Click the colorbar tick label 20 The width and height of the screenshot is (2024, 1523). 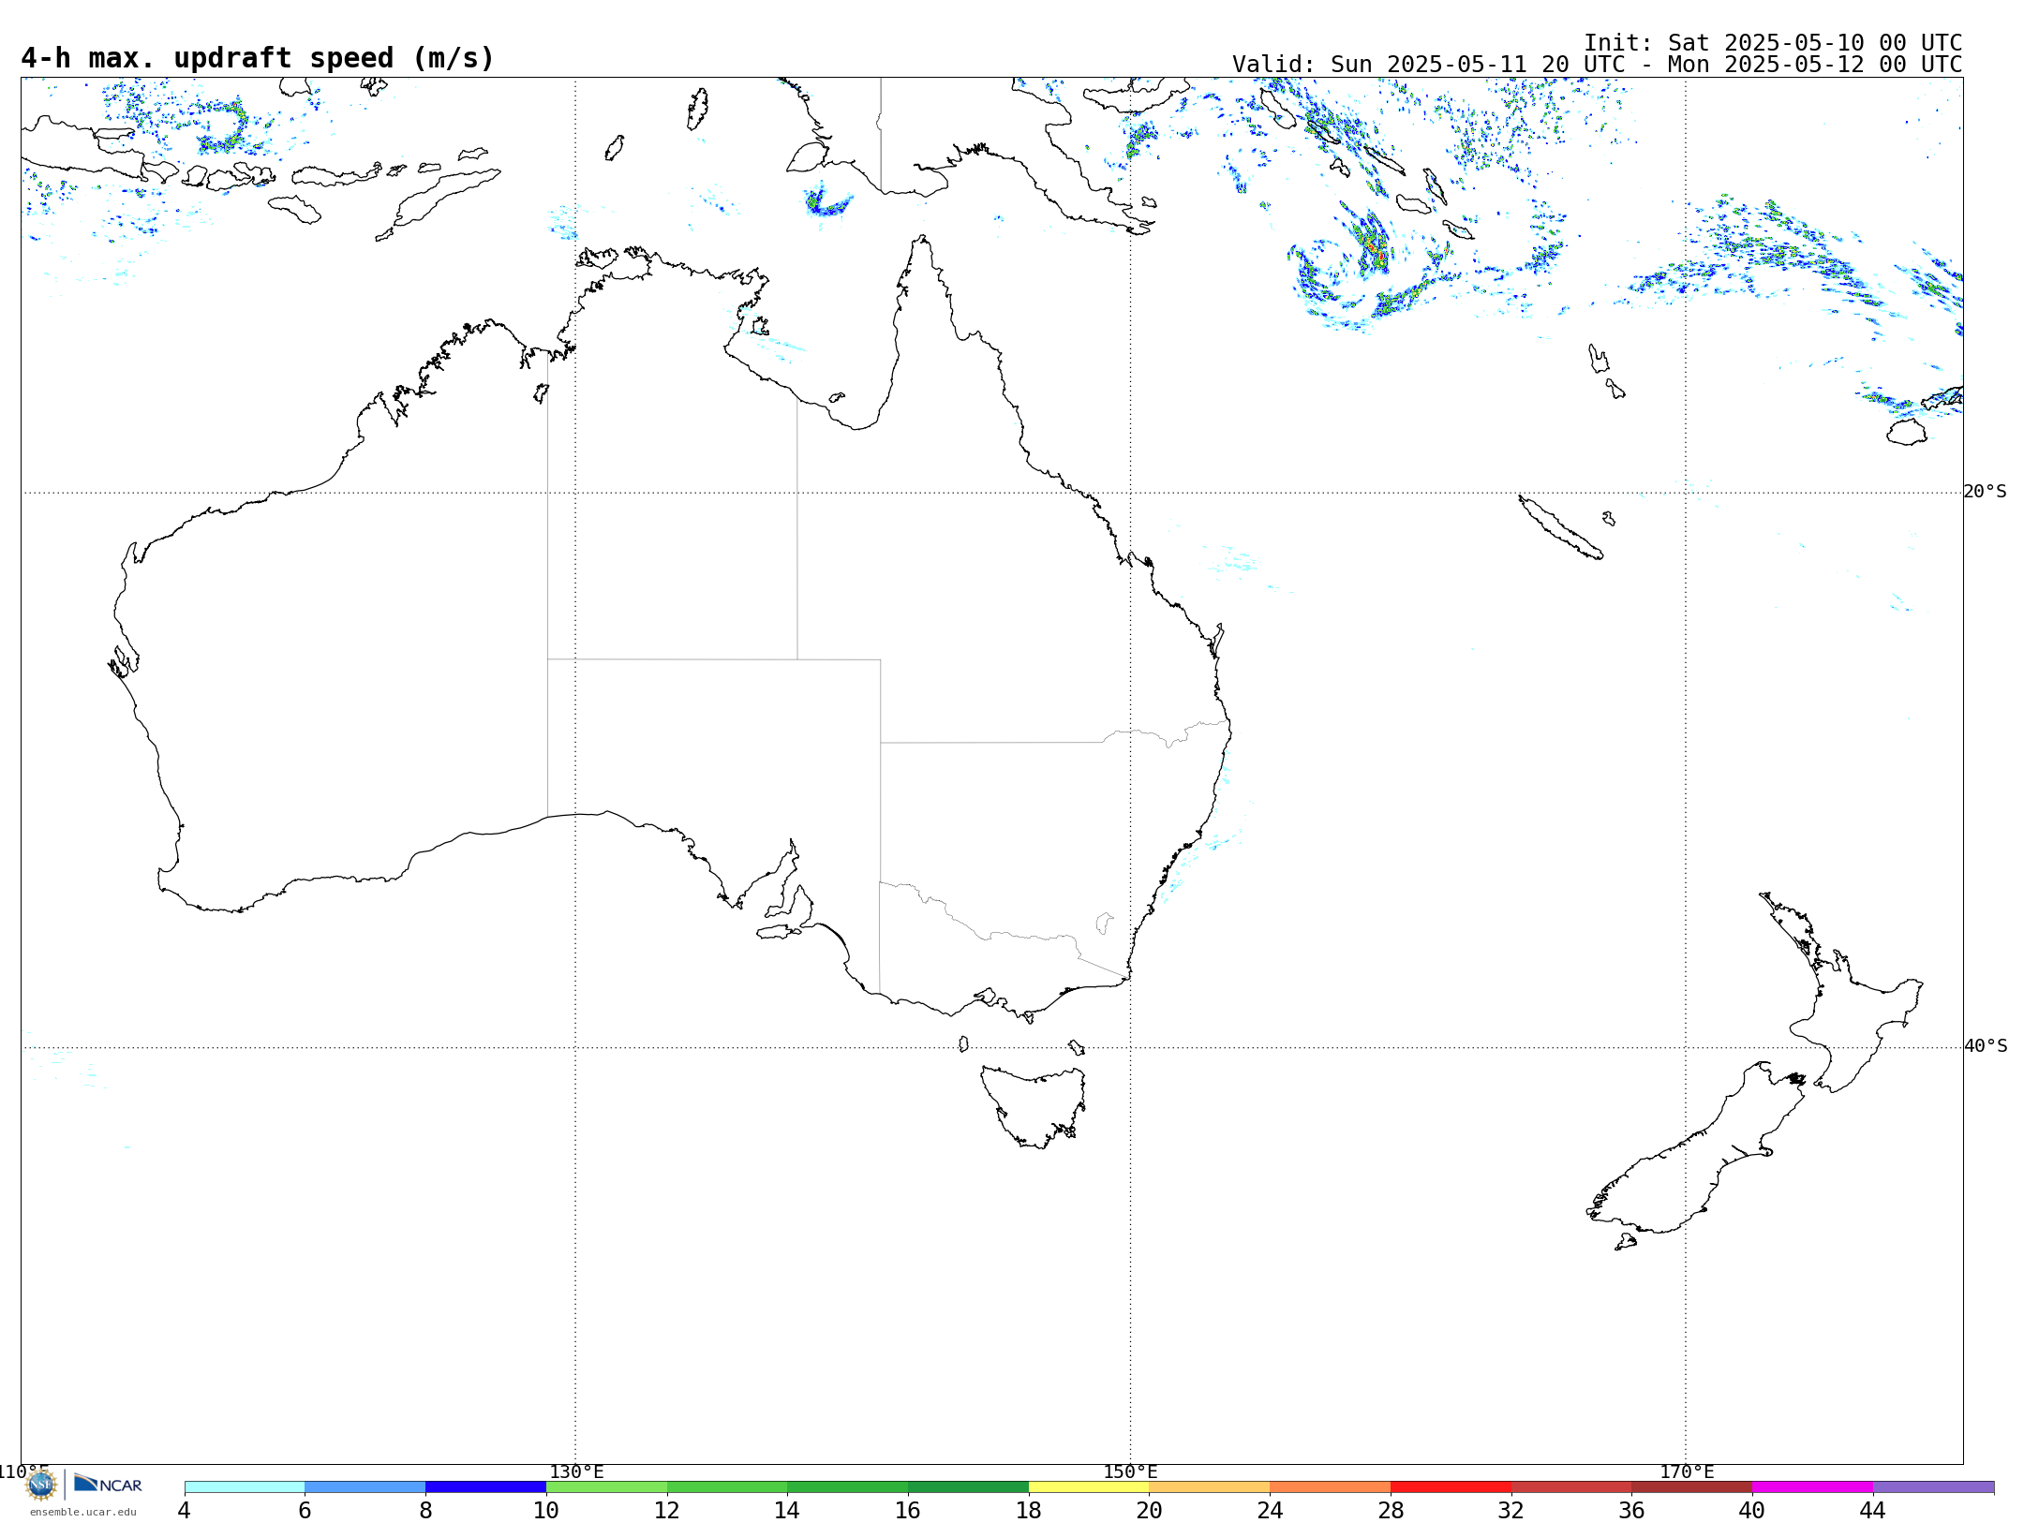[1149, 1511]
